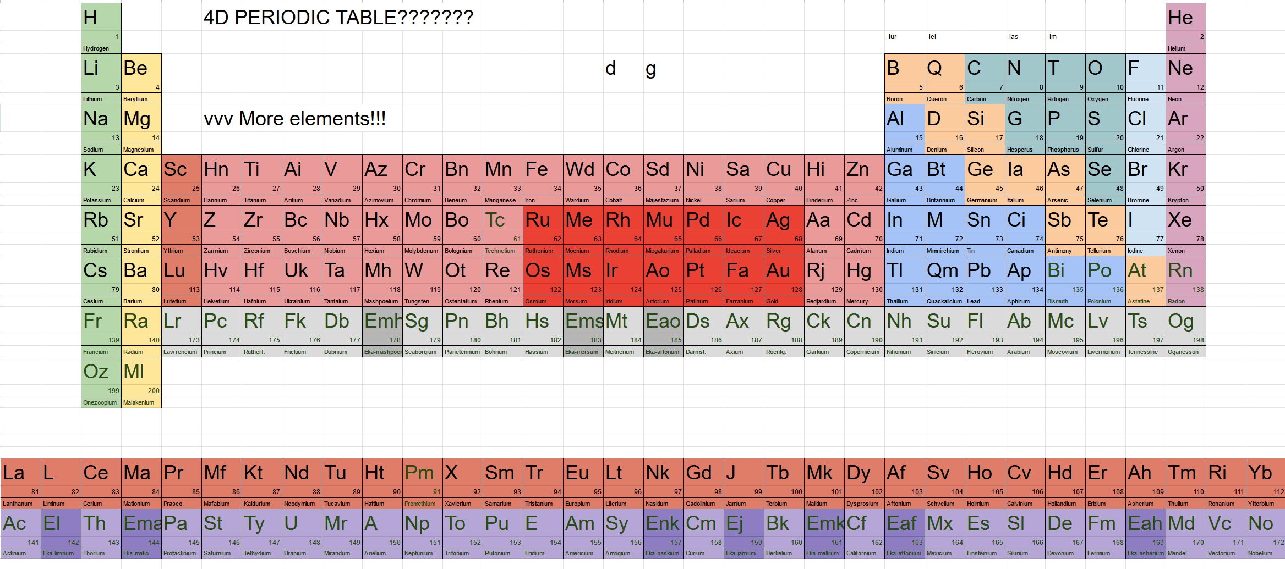Click the "Denium" name cell
This screenshot has height=569, width=1285.
click(x=945, y=150)
